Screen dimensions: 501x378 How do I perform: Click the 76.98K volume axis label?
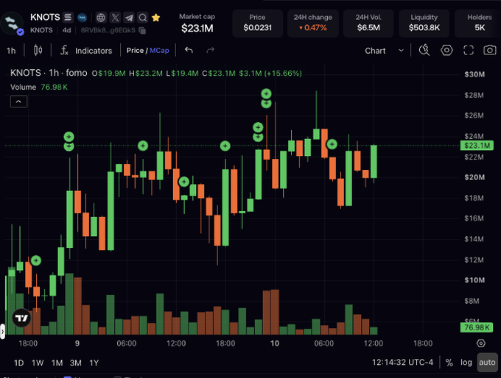point(477,327)
